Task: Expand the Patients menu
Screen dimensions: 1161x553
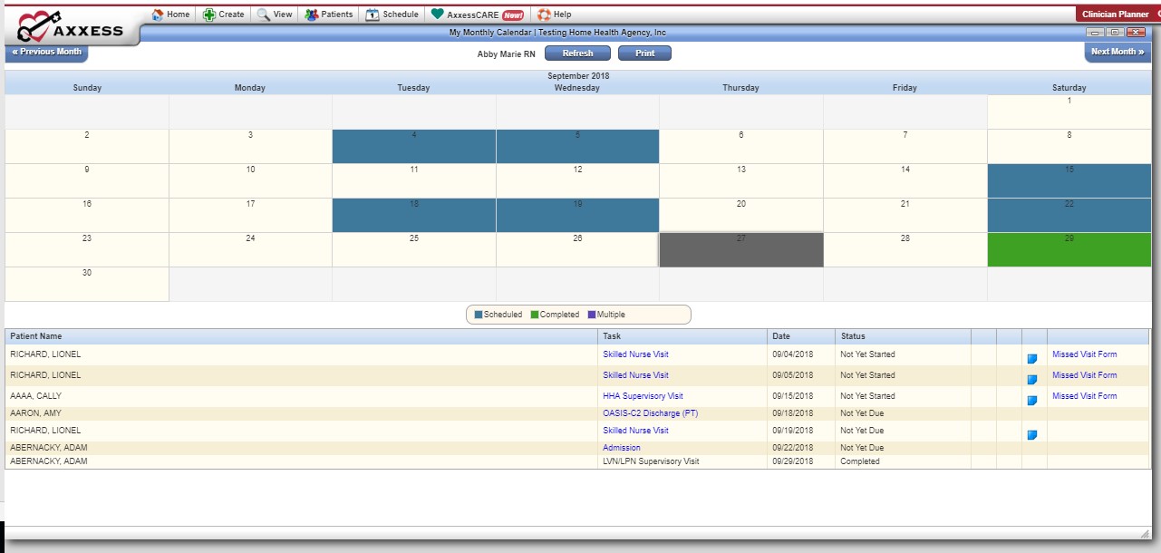Action: pyautogui.click(x=329, y=15)
